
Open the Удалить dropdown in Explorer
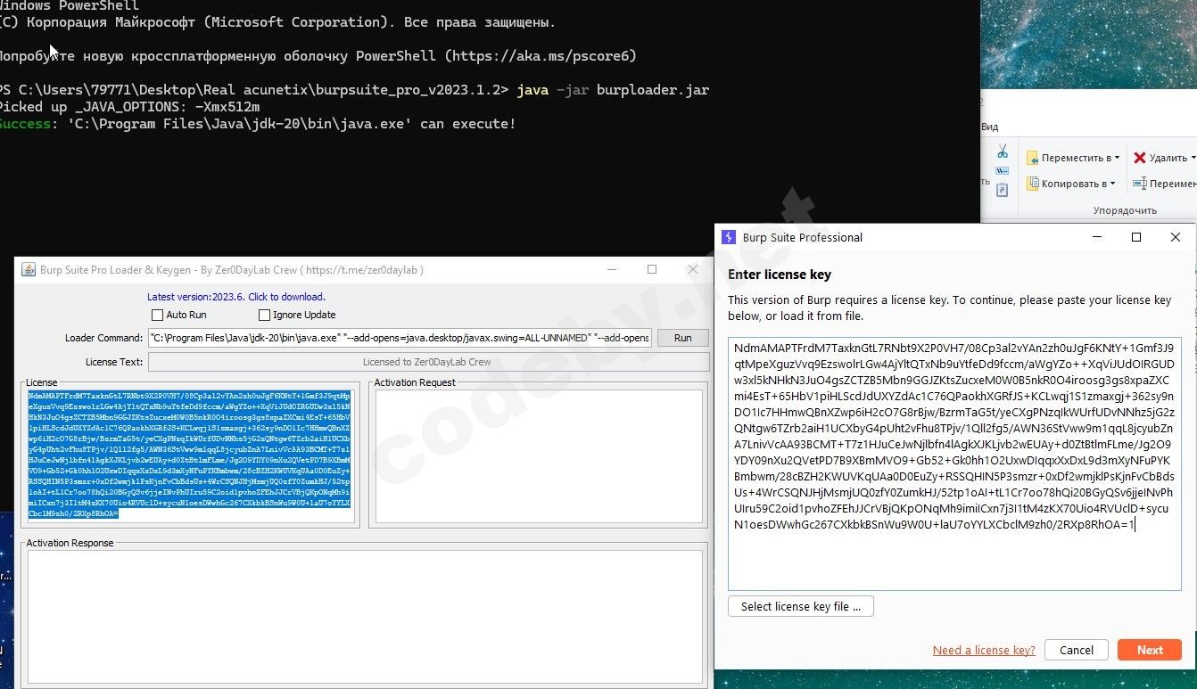point(1164,158)
